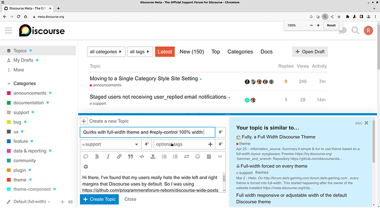Open the user avatar R menu
This screenshot has height=208, width=380.
click(x=368, y=30)
